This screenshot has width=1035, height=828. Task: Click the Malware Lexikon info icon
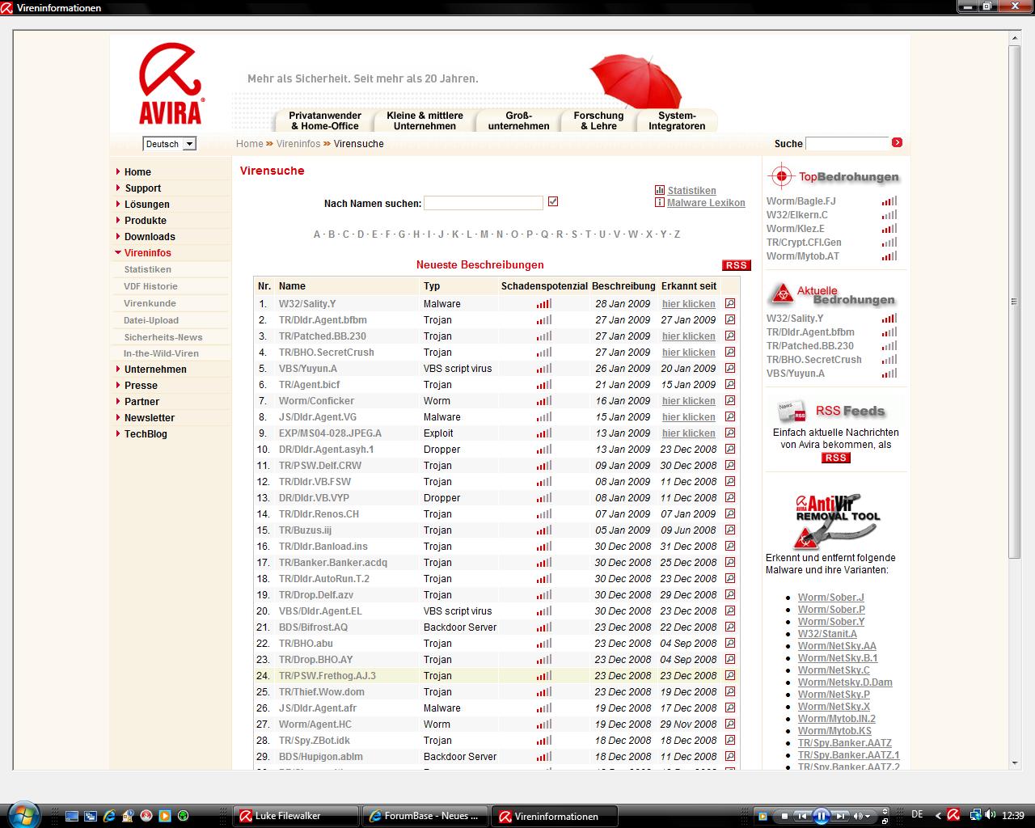[660, 202]
